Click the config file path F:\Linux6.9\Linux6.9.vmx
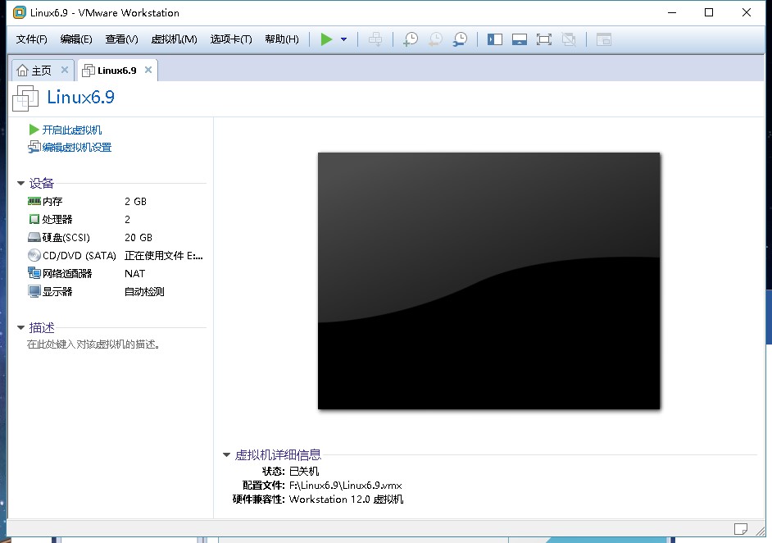This screenshot has width=772, height=543. point(346,486)
